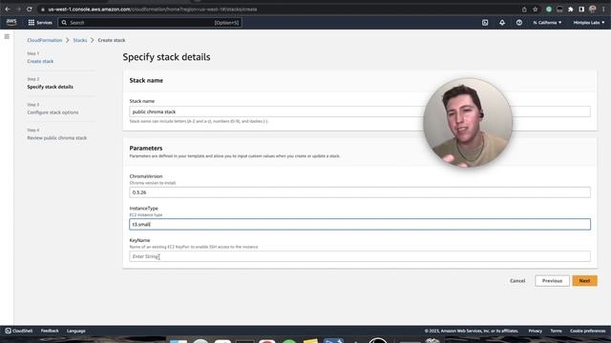Cancel the stack creation

coord(517,281)
